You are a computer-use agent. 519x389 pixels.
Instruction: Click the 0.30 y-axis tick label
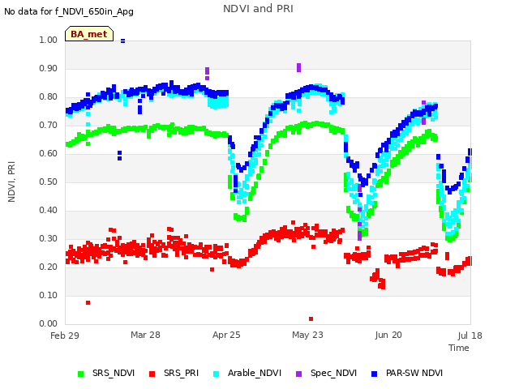(49, 238)
